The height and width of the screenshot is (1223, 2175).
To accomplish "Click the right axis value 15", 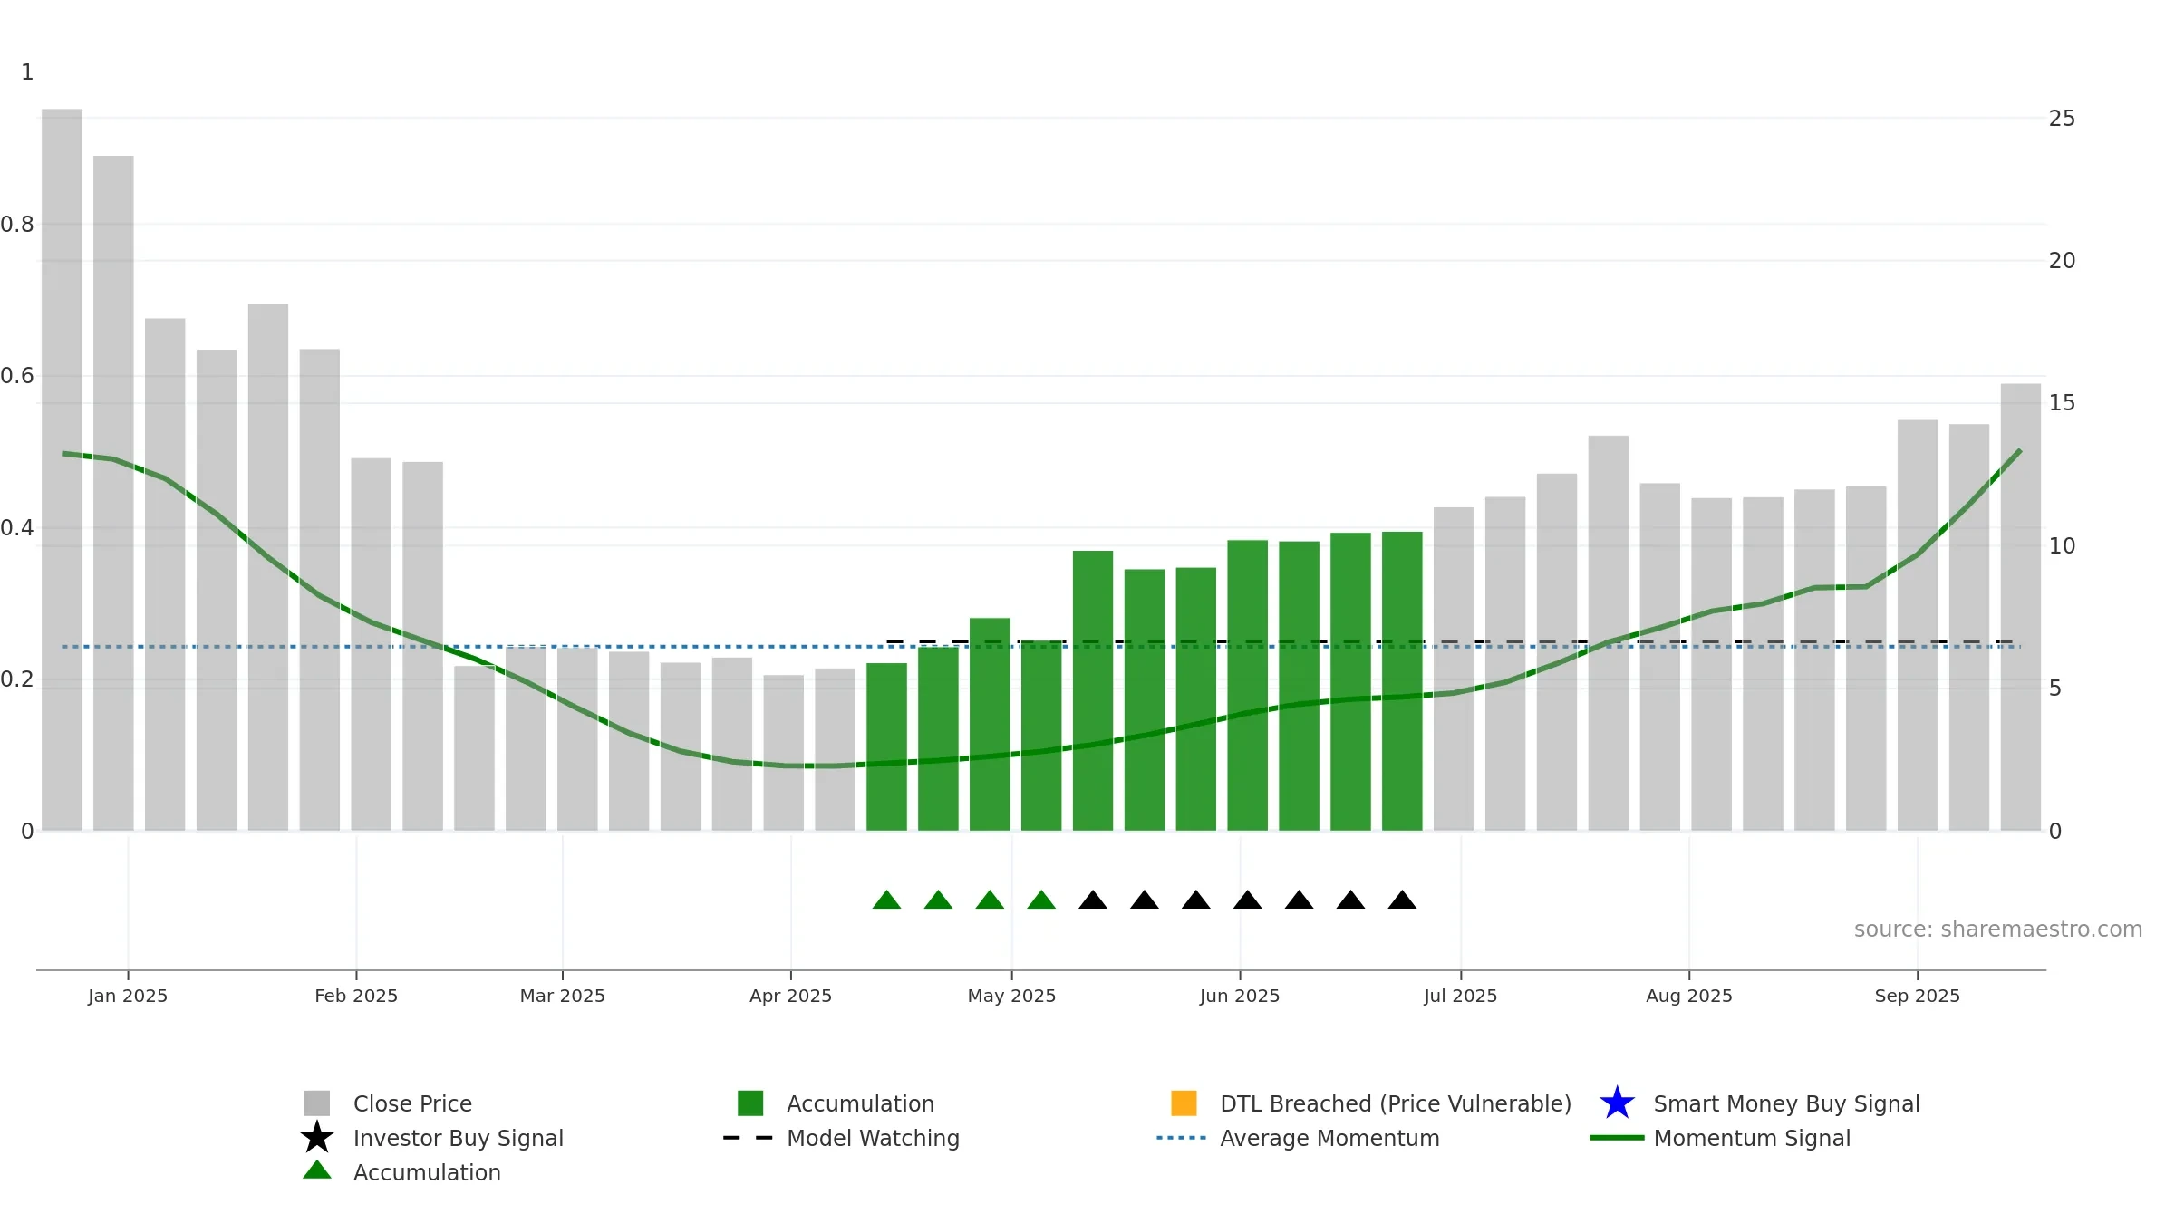I will [x=2063, y=403].
